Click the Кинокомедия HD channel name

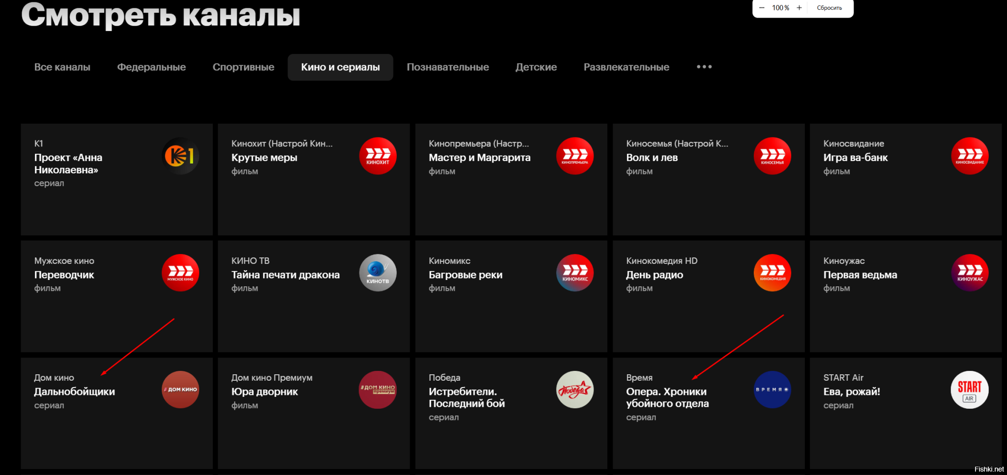(661, 261)
